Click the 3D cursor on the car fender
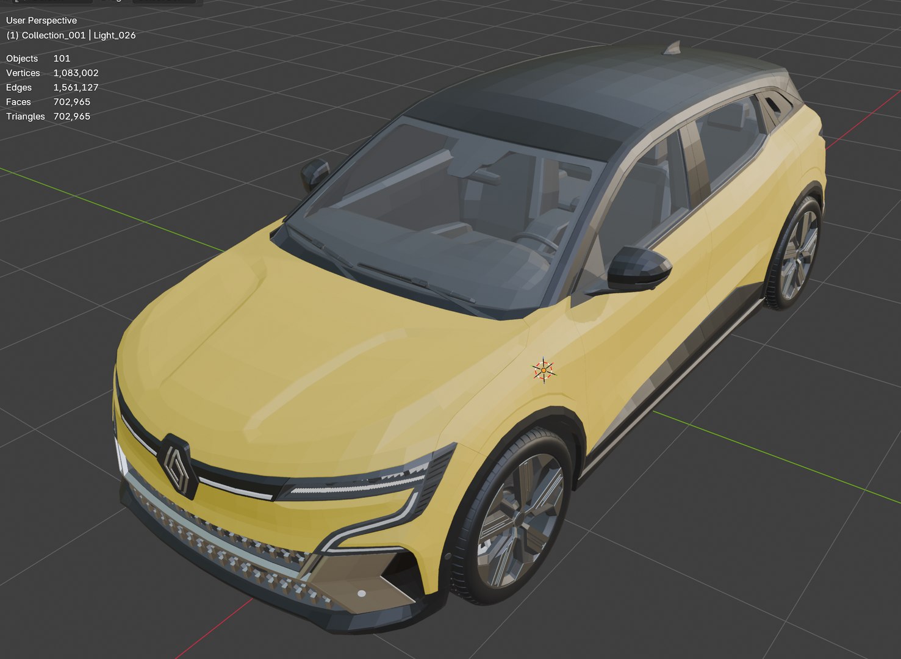The width and height of the screenshot is (901, 659). pos(543,370)
